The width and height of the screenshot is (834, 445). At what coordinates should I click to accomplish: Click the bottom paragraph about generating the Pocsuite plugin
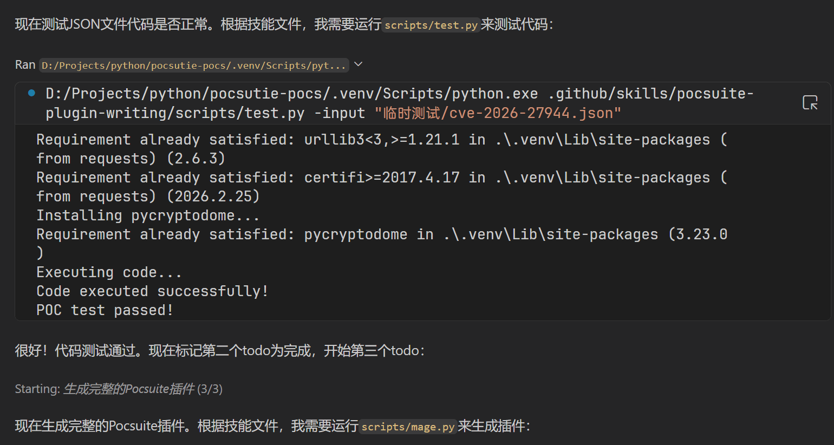[162, 426]
